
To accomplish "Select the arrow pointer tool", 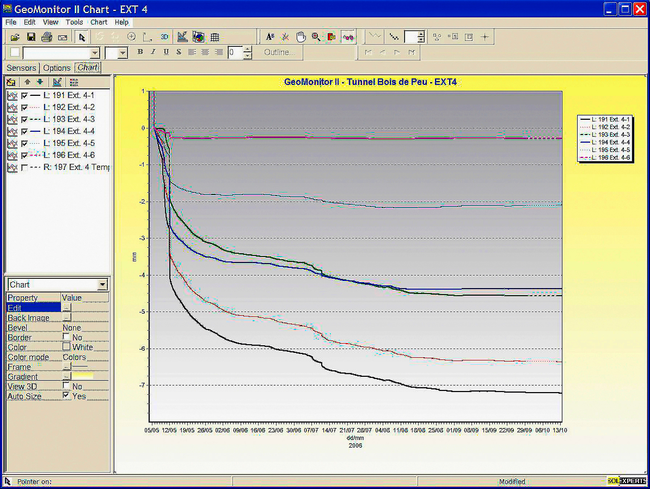I will tap(82, 37).
